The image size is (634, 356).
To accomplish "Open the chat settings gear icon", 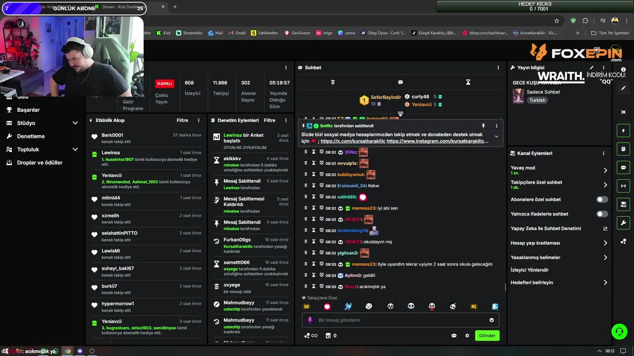I will pyautogui.click(x=467, y=336).
